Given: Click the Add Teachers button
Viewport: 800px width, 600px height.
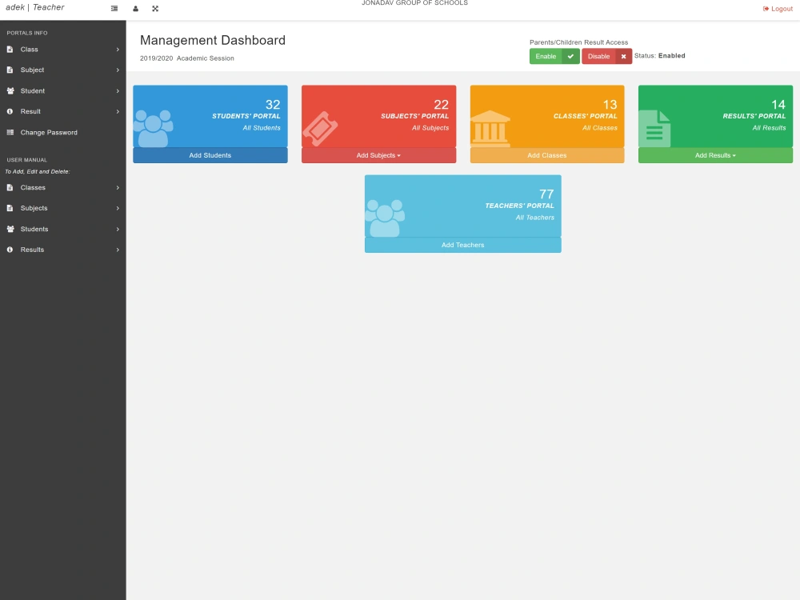Looking at the screenshot, I should coord(462,245).
